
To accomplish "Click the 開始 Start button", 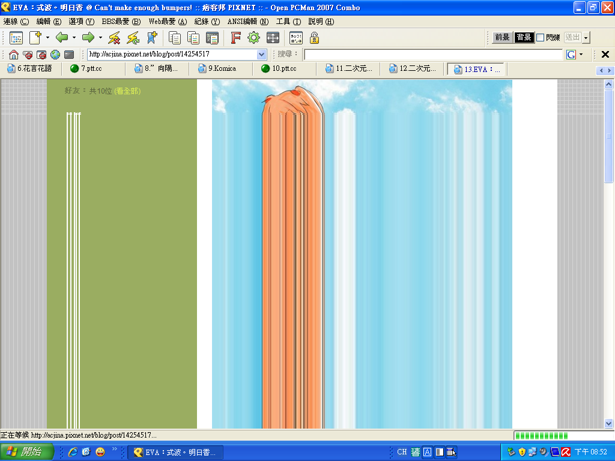I will 27,452.
